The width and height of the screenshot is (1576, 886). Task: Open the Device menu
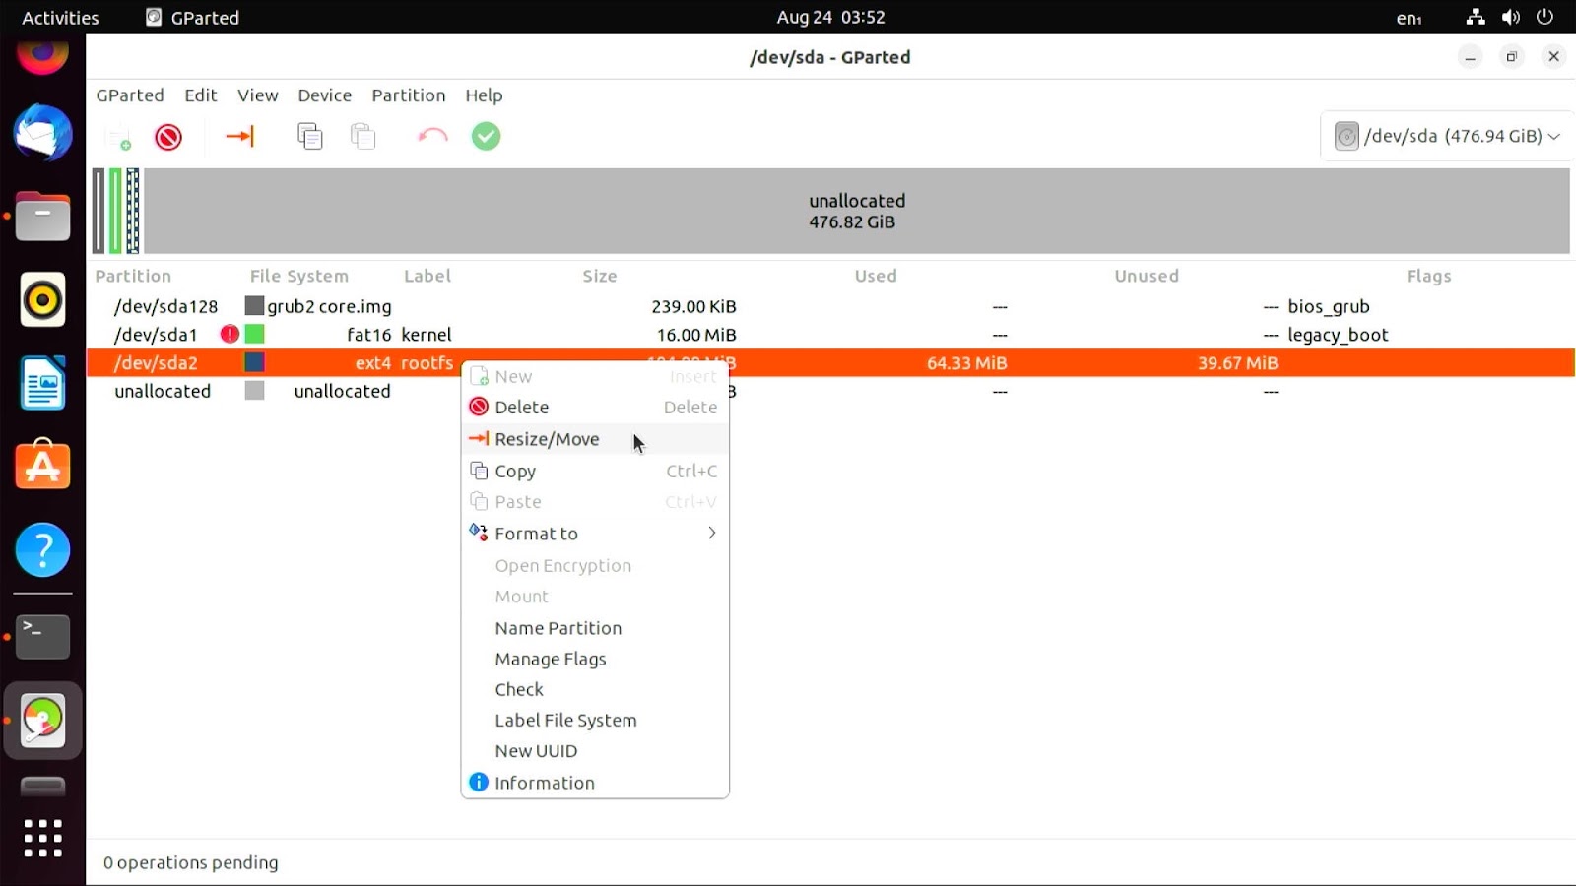(x=325, y=95)
